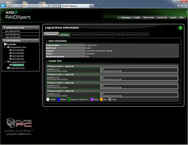Viewport: 188px width, 145px height.
Task: Click the stop X icon in address bar
Action: [58, 6]
